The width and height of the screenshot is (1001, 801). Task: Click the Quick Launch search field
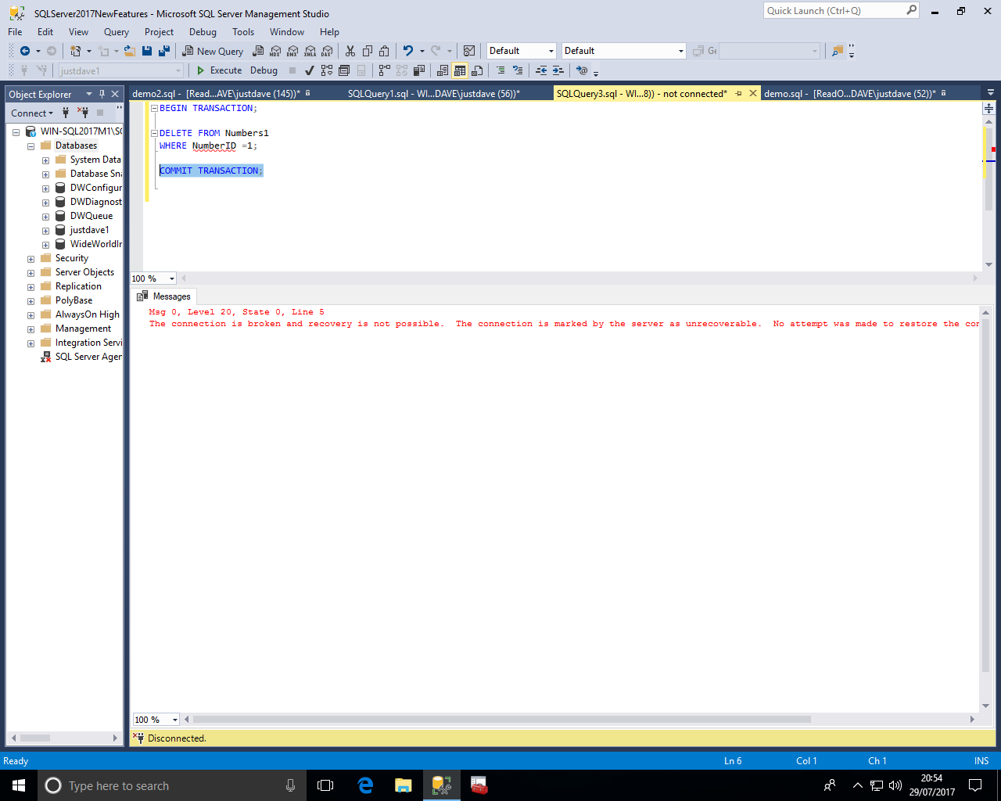coord(834,11)
